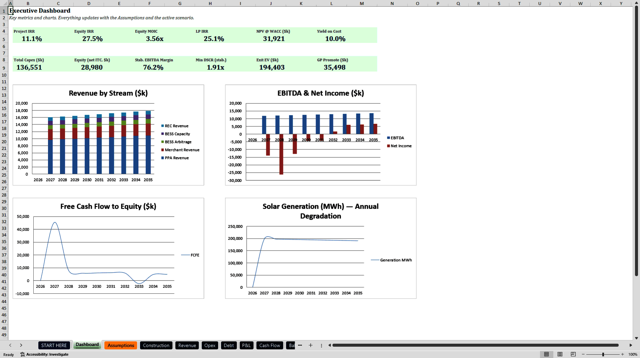Click the 100% zoom level value
This screenshot has height=358, width=640.
coord(633,355)
